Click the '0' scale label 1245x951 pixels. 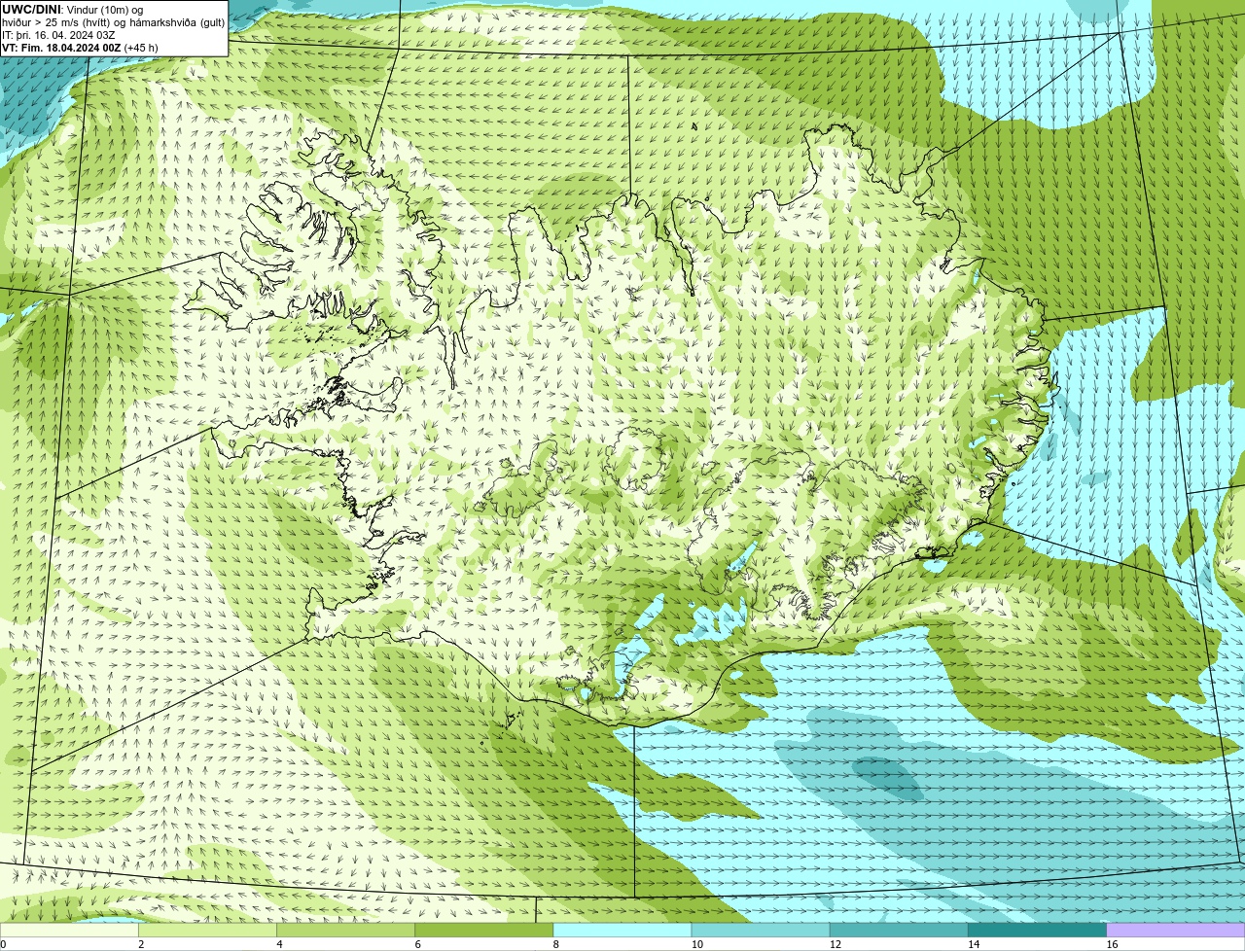coord(3,944)
